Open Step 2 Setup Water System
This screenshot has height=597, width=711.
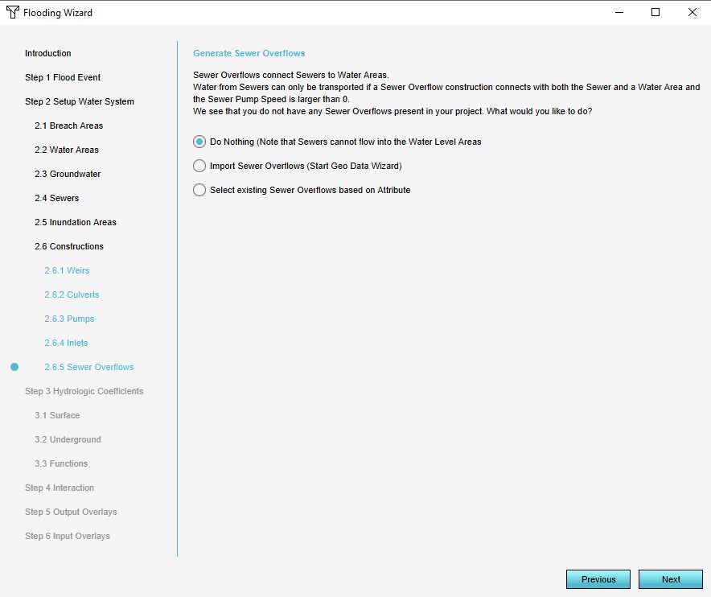coord(79,101)
